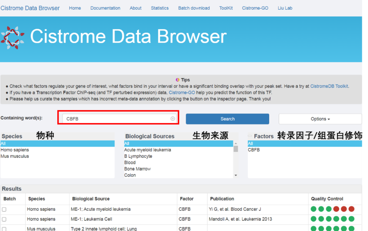Click the Containing word(s) input field

tap(119, 118)
